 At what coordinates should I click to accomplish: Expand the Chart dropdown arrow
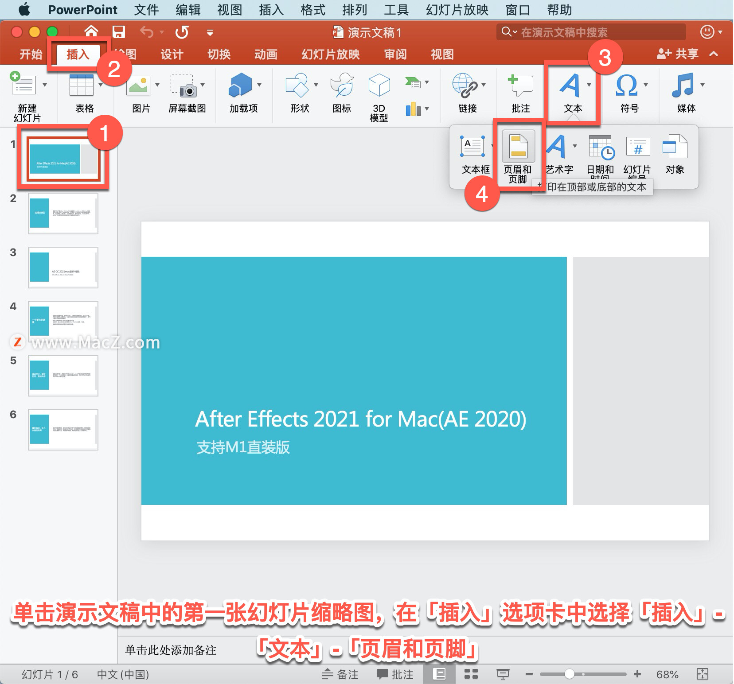click(427, 109)
